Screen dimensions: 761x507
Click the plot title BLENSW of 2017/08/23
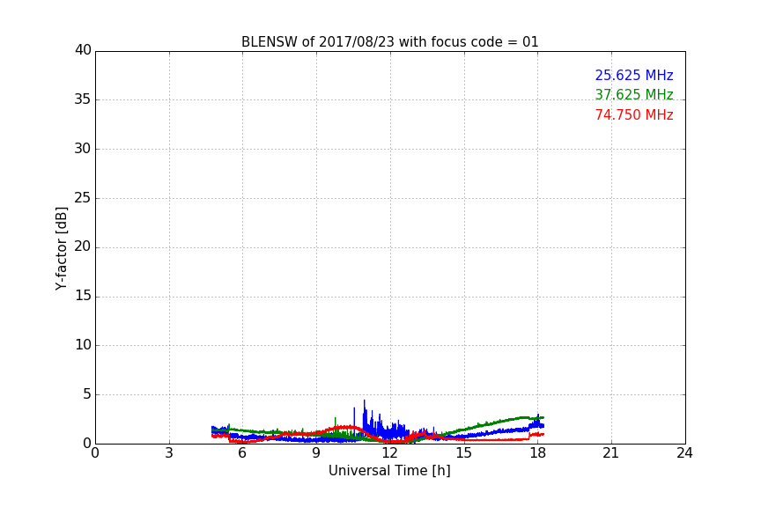pyautogui.click(x=389, y=41)
